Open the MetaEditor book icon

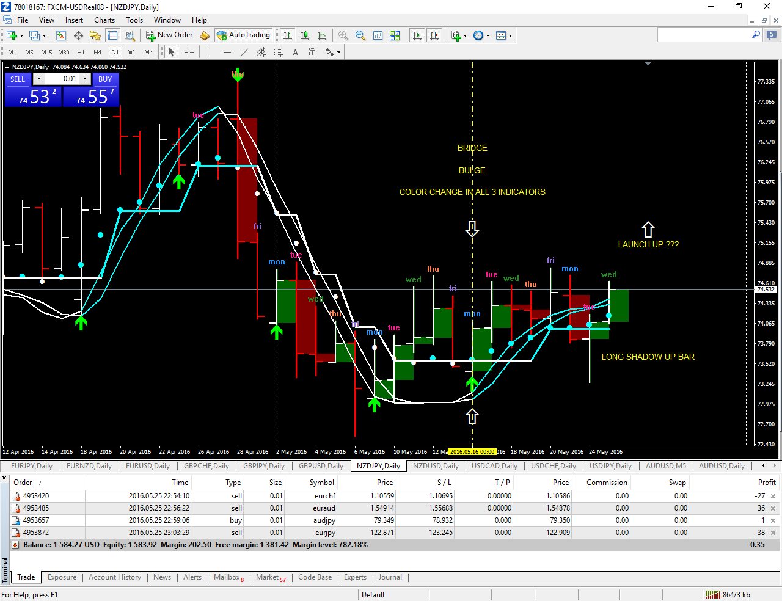(x=205, y=35)
